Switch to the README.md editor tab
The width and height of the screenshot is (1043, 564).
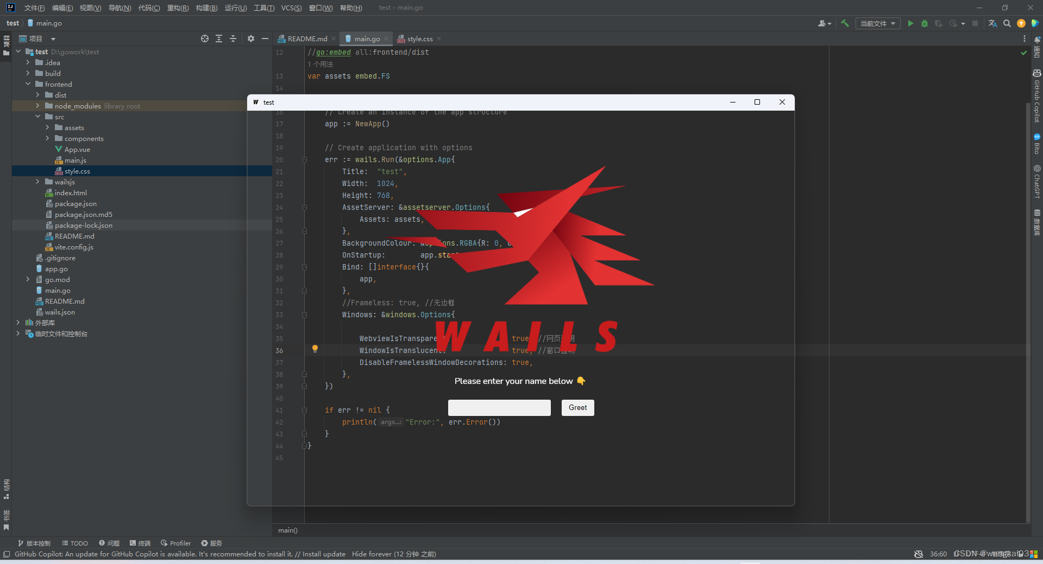[307, 39]
